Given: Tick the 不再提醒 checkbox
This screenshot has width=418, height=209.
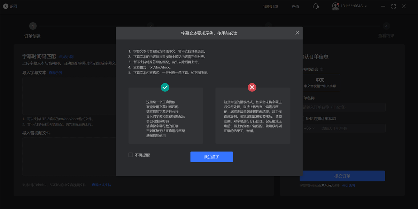Looking at the screenshot, I should coord(131,155).
